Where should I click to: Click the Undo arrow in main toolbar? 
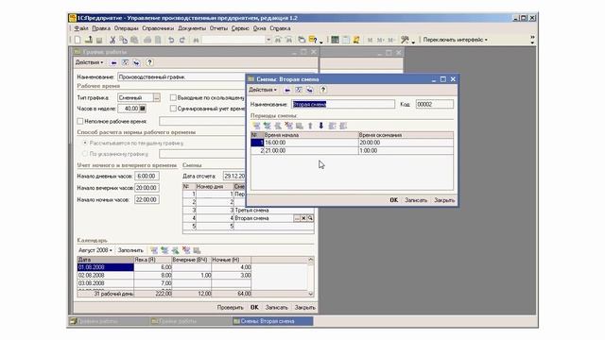pos(171,40)
